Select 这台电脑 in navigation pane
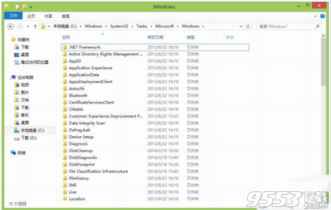The width and height of the screenshot is (331, 210). [x=25, y=78]
